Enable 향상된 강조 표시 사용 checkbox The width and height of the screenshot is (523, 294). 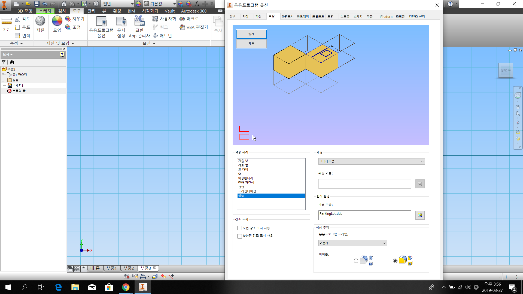240,236
